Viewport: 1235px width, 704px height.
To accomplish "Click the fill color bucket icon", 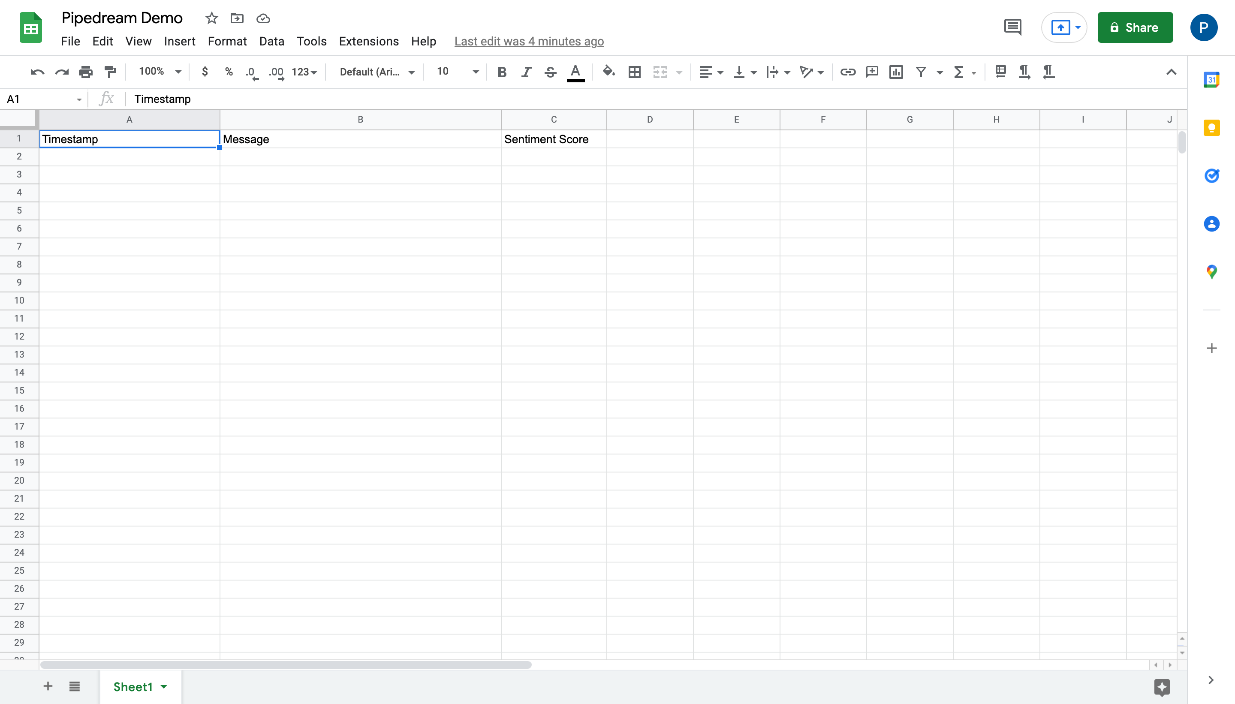I will [608, 72].
